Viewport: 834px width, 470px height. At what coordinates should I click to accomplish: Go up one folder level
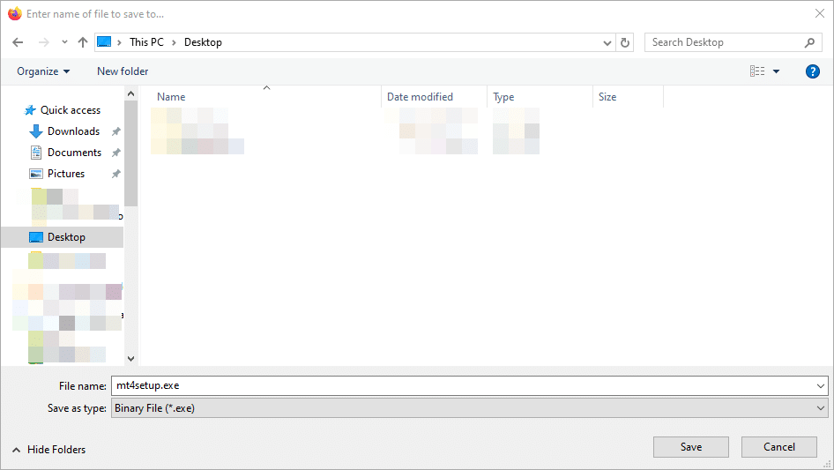point(83,42)
